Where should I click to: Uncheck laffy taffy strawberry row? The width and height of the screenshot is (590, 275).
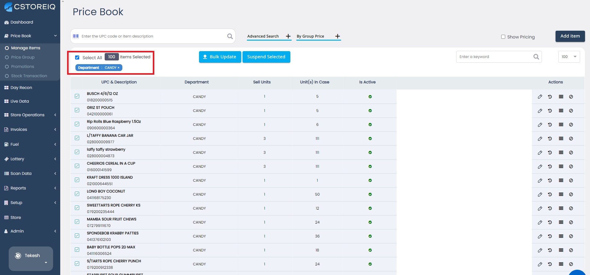pyautogui.click(x=77, y=152)
